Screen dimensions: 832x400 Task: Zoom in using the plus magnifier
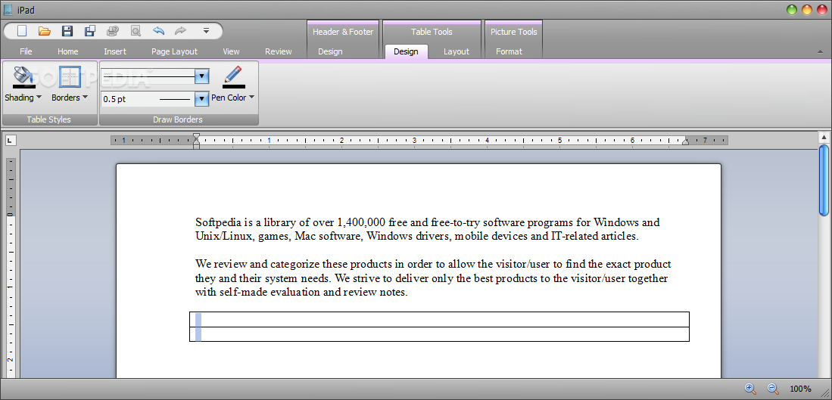point(750,389)
